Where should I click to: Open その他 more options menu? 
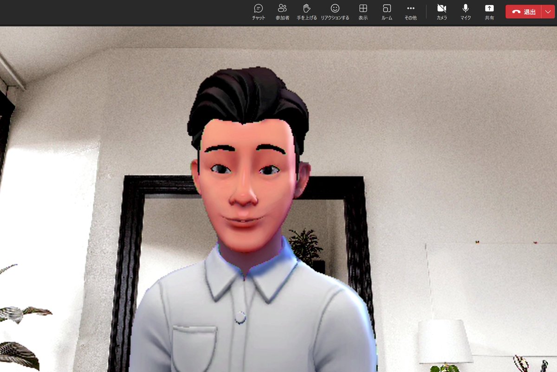tap(410, 12)
